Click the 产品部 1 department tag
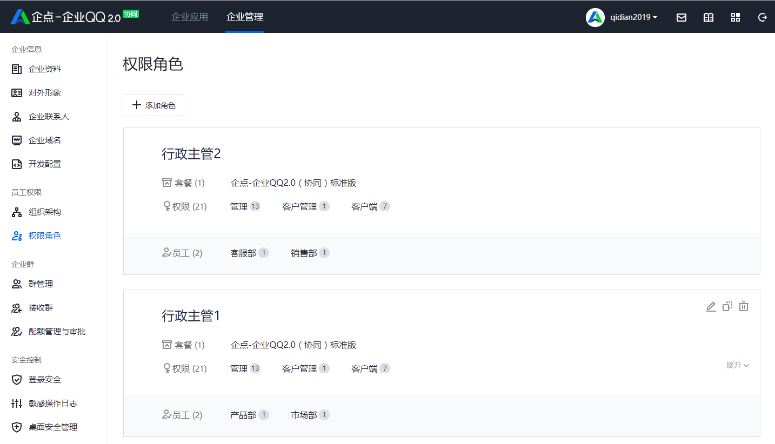 250,415
